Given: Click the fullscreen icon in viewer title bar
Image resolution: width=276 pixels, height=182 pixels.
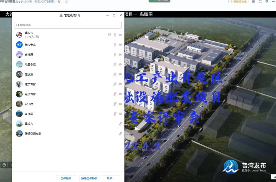Looking at the screenshot, I should (x=260, y=2).
